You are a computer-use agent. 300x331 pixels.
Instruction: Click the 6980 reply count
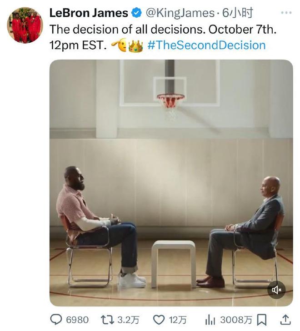click(x=77, y=320)
